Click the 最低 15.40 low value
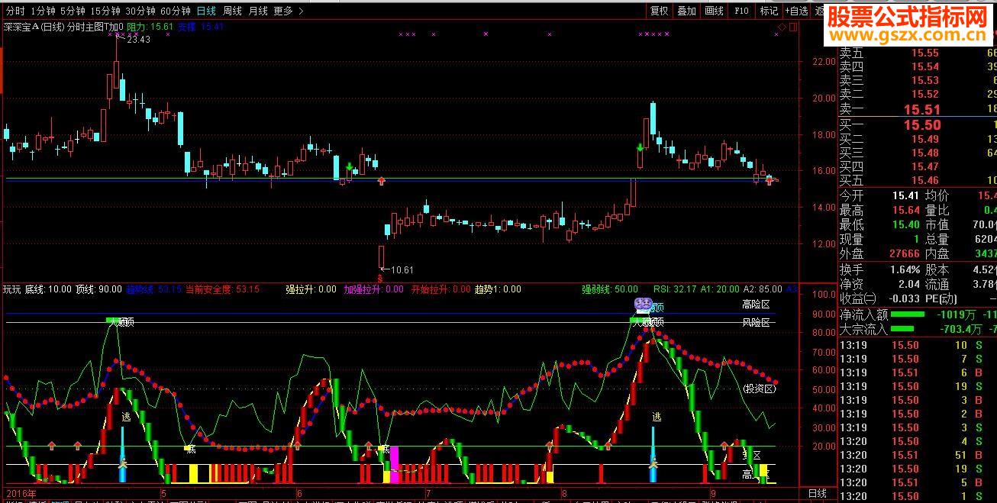The image size is (997, 503). coord(905,224)
